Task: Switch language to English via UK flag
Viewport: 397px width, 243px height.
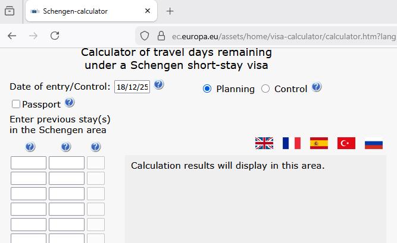Action: point(264,143)
